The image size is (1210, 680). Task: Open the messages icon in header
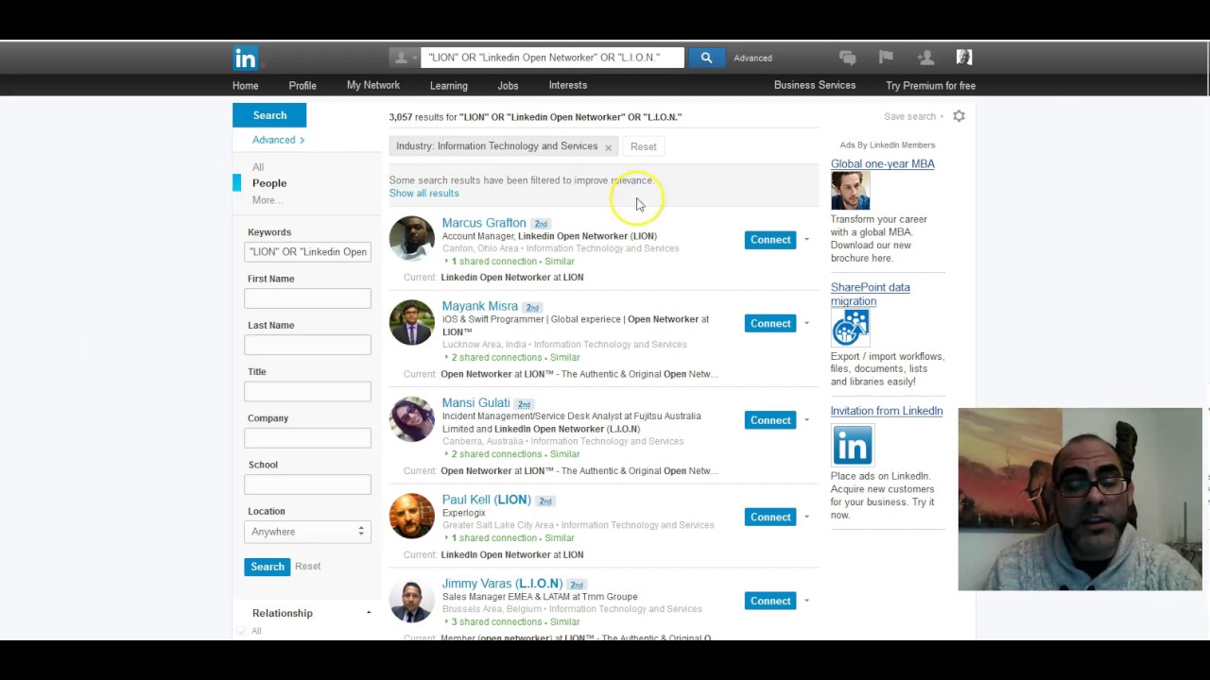[x=847, y=58]
